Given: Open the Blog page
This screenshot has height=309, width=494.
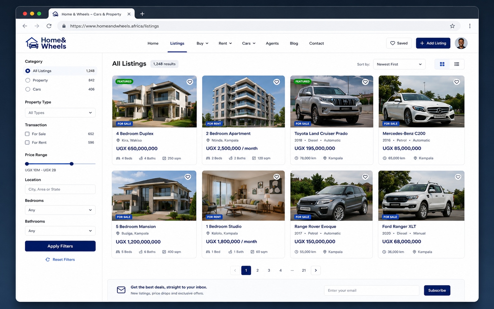Looking at the screenshot, I should point(294,43).
